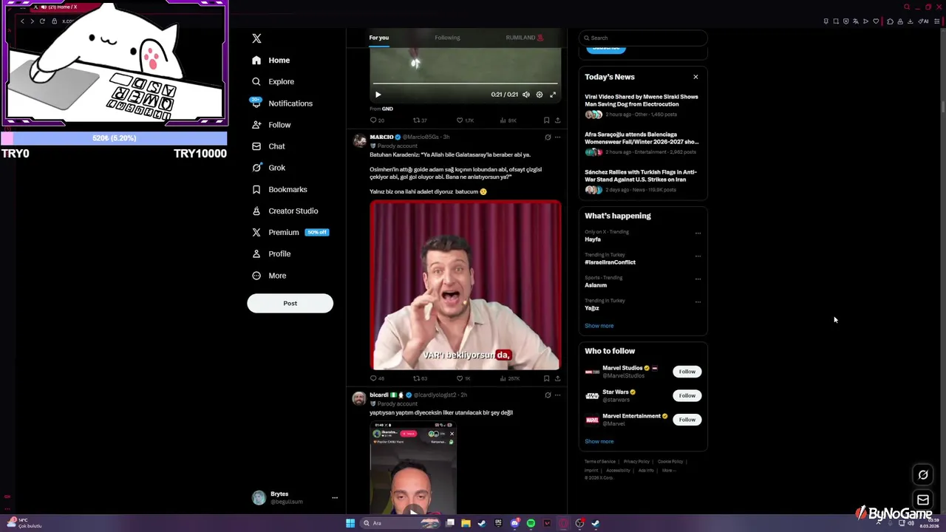Open the browser downloads icon
Viewport: 946px width, 532px height.
[x=910, y=21]
